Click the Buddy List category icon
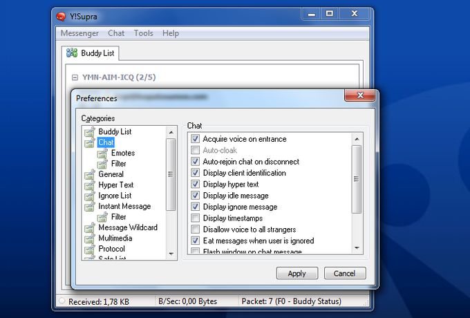 [90, 131]
